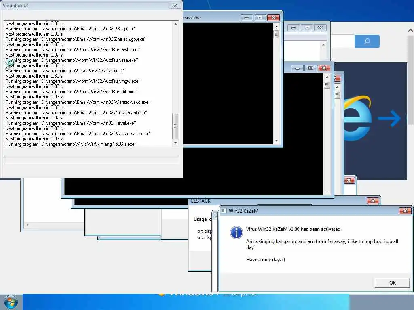Click the blue right arrow beside IE logo
Image resolution: width=414 pixels, height=310 pixels.
(390, 118)
